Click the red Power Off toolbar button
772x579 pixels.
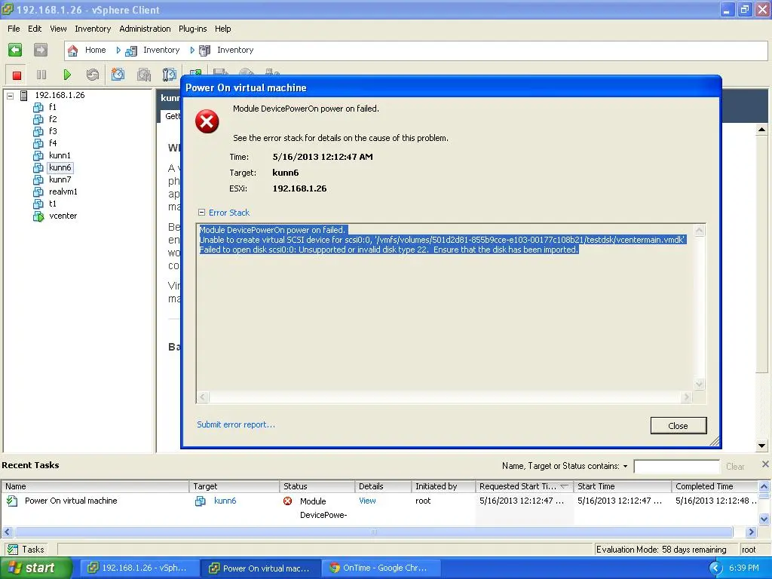(17, 75)
